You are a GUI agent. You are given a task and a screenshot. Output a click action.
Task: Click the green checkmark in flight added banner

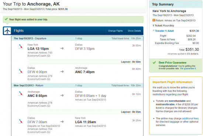[x=6, y=19]
